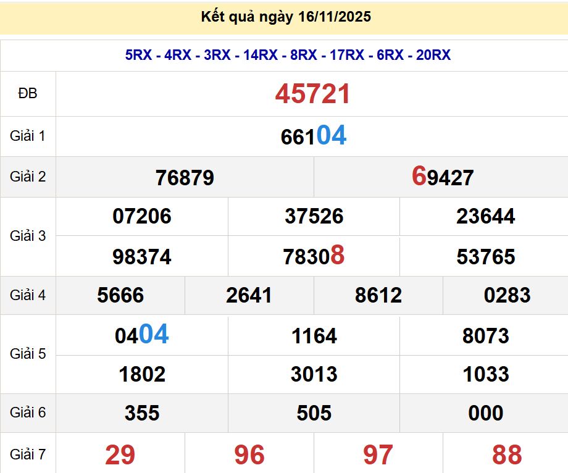Image resolution: width=568 pixels, height=473 pixels.
Task: Select Giải 7 red number 29
Action: point(120,455)
